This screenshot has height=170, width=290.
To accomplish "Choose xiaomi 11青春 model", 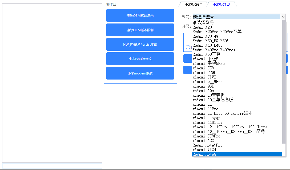I will click(237, 118).
